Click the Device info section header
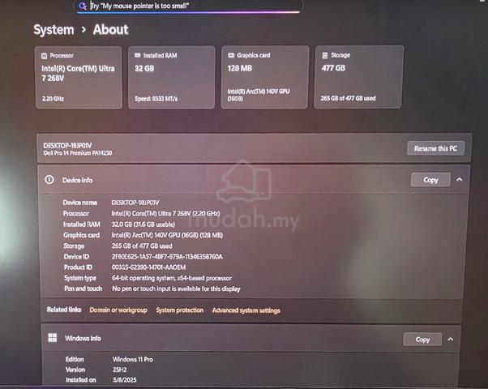This screenshot has height=389, width=488. 254,180
